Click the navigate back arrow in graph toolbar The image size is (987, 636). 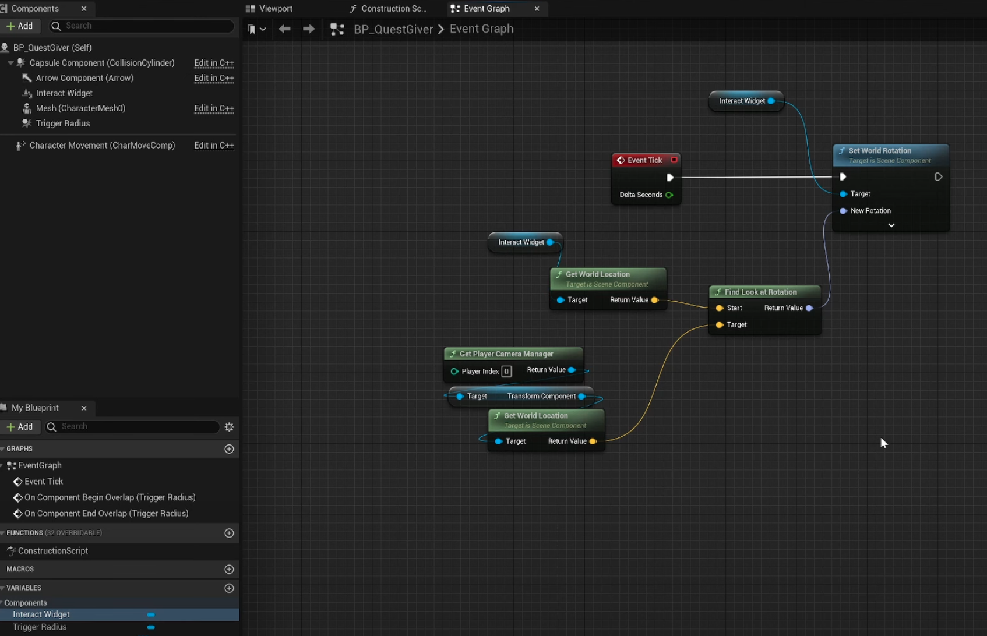click(x=284, y=29)
